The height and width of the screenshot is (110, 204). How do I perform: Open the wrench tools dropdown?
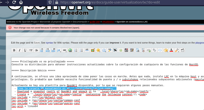pos(177,50)
